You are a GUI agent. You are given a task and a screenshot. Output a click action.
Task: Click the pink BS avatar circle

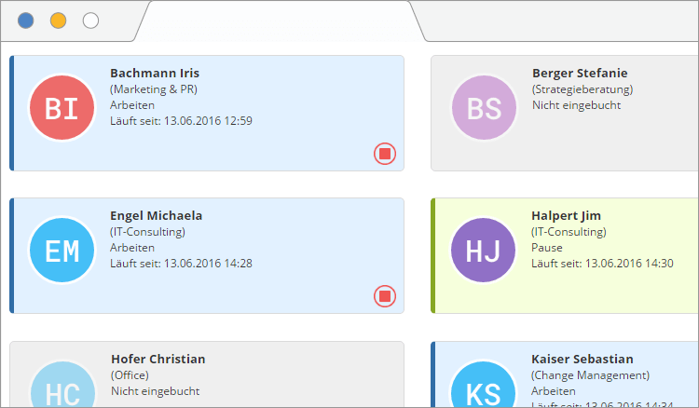pyautogui.click(x=484, y=108)
